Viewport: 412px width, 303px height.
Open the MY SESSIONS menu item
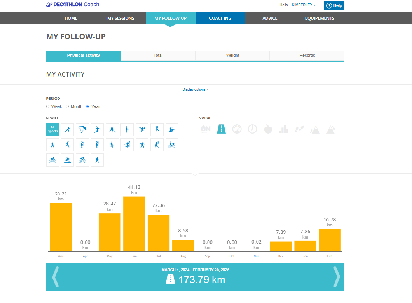[121, 18]
